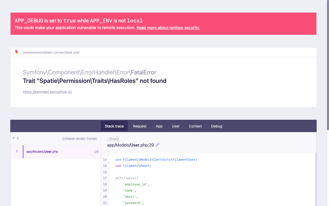Click the app/Models/User.php:29 file heading
The image size is (329, 206).
(130, 145)
